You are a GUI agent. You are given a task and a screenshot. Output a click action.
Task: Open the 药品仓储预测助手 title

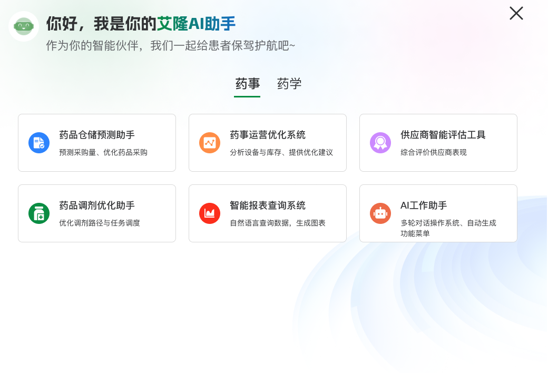pos(97,135)
